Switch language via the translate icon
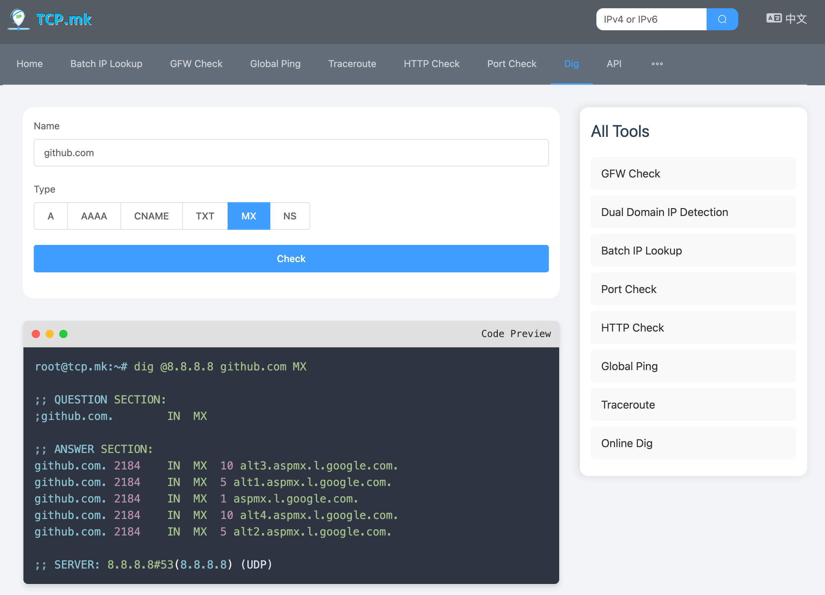 coord(774,18)
